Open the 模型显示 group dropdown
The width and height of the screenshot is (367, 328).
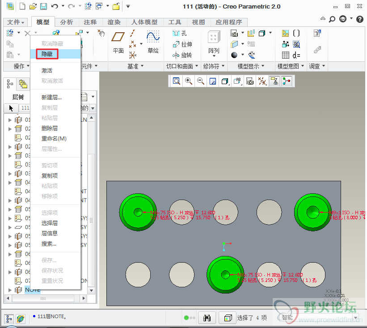click(x=251, y=66)
